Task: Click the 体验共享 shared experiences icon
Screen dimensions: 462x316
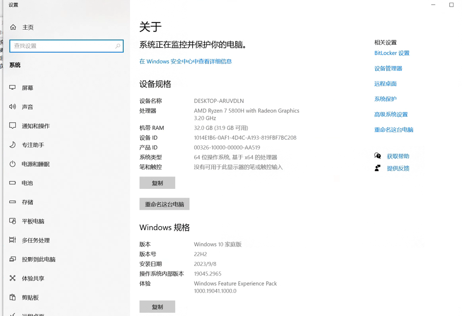Action: 12,278
